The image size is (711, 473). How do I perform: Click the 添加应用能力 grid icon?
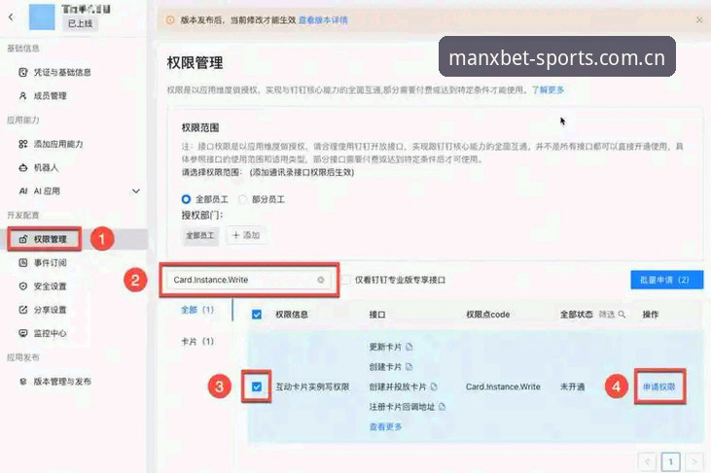23,144
